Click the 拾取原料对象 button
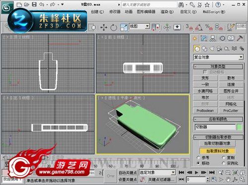The height and width of the screenshot is (185, 248). click(217, 151)
